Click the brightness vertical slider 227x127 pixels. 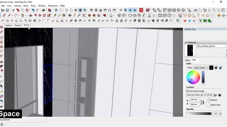click(203, 77)
